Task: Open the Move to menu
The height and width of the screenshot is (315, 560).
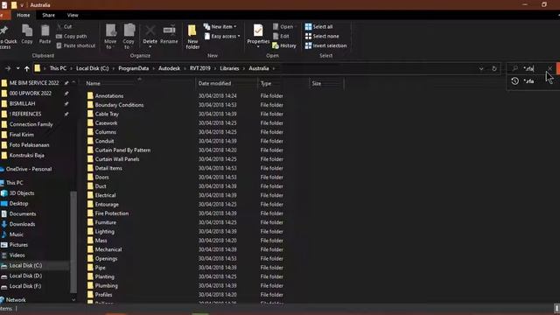Action: (x=110, y=37)
